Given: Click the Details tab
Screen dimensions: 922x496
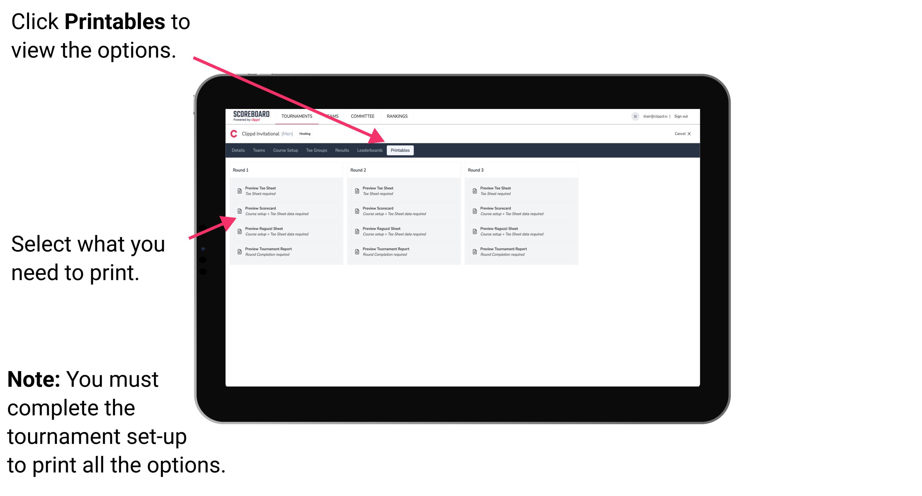Looking at the screenshot, I should point(239,150).
